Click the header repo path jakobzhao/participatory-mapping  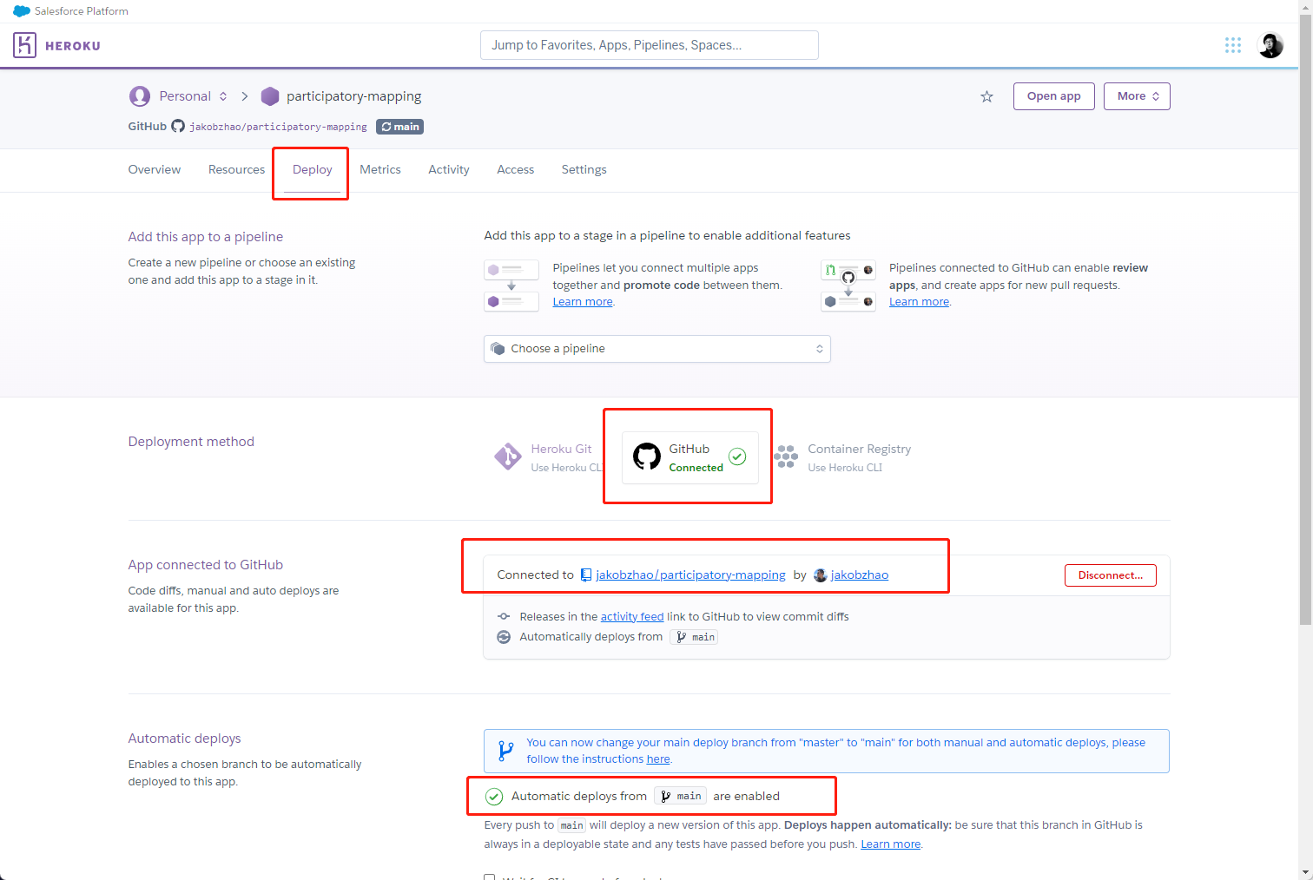pyautogui.click(x=279, y=127)
